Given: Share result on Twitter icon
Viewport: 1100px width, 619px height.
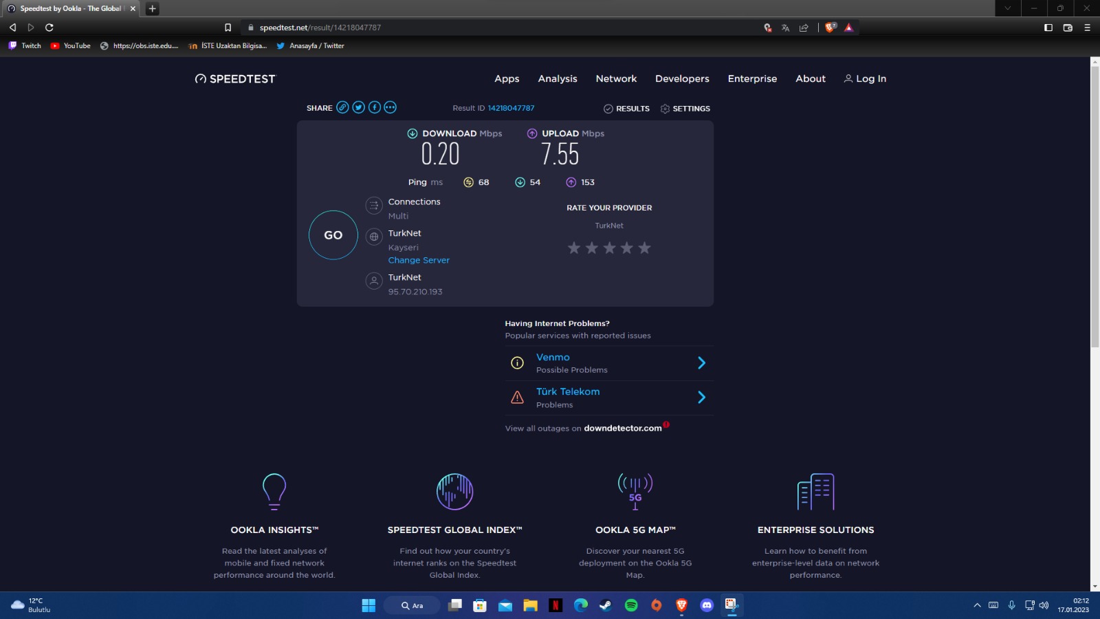Looking at the screenshot, I should 358,107.
